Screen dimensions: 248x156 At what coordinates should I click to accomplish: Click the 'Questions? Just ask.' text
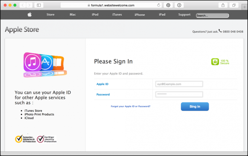(x=205, y=32)
